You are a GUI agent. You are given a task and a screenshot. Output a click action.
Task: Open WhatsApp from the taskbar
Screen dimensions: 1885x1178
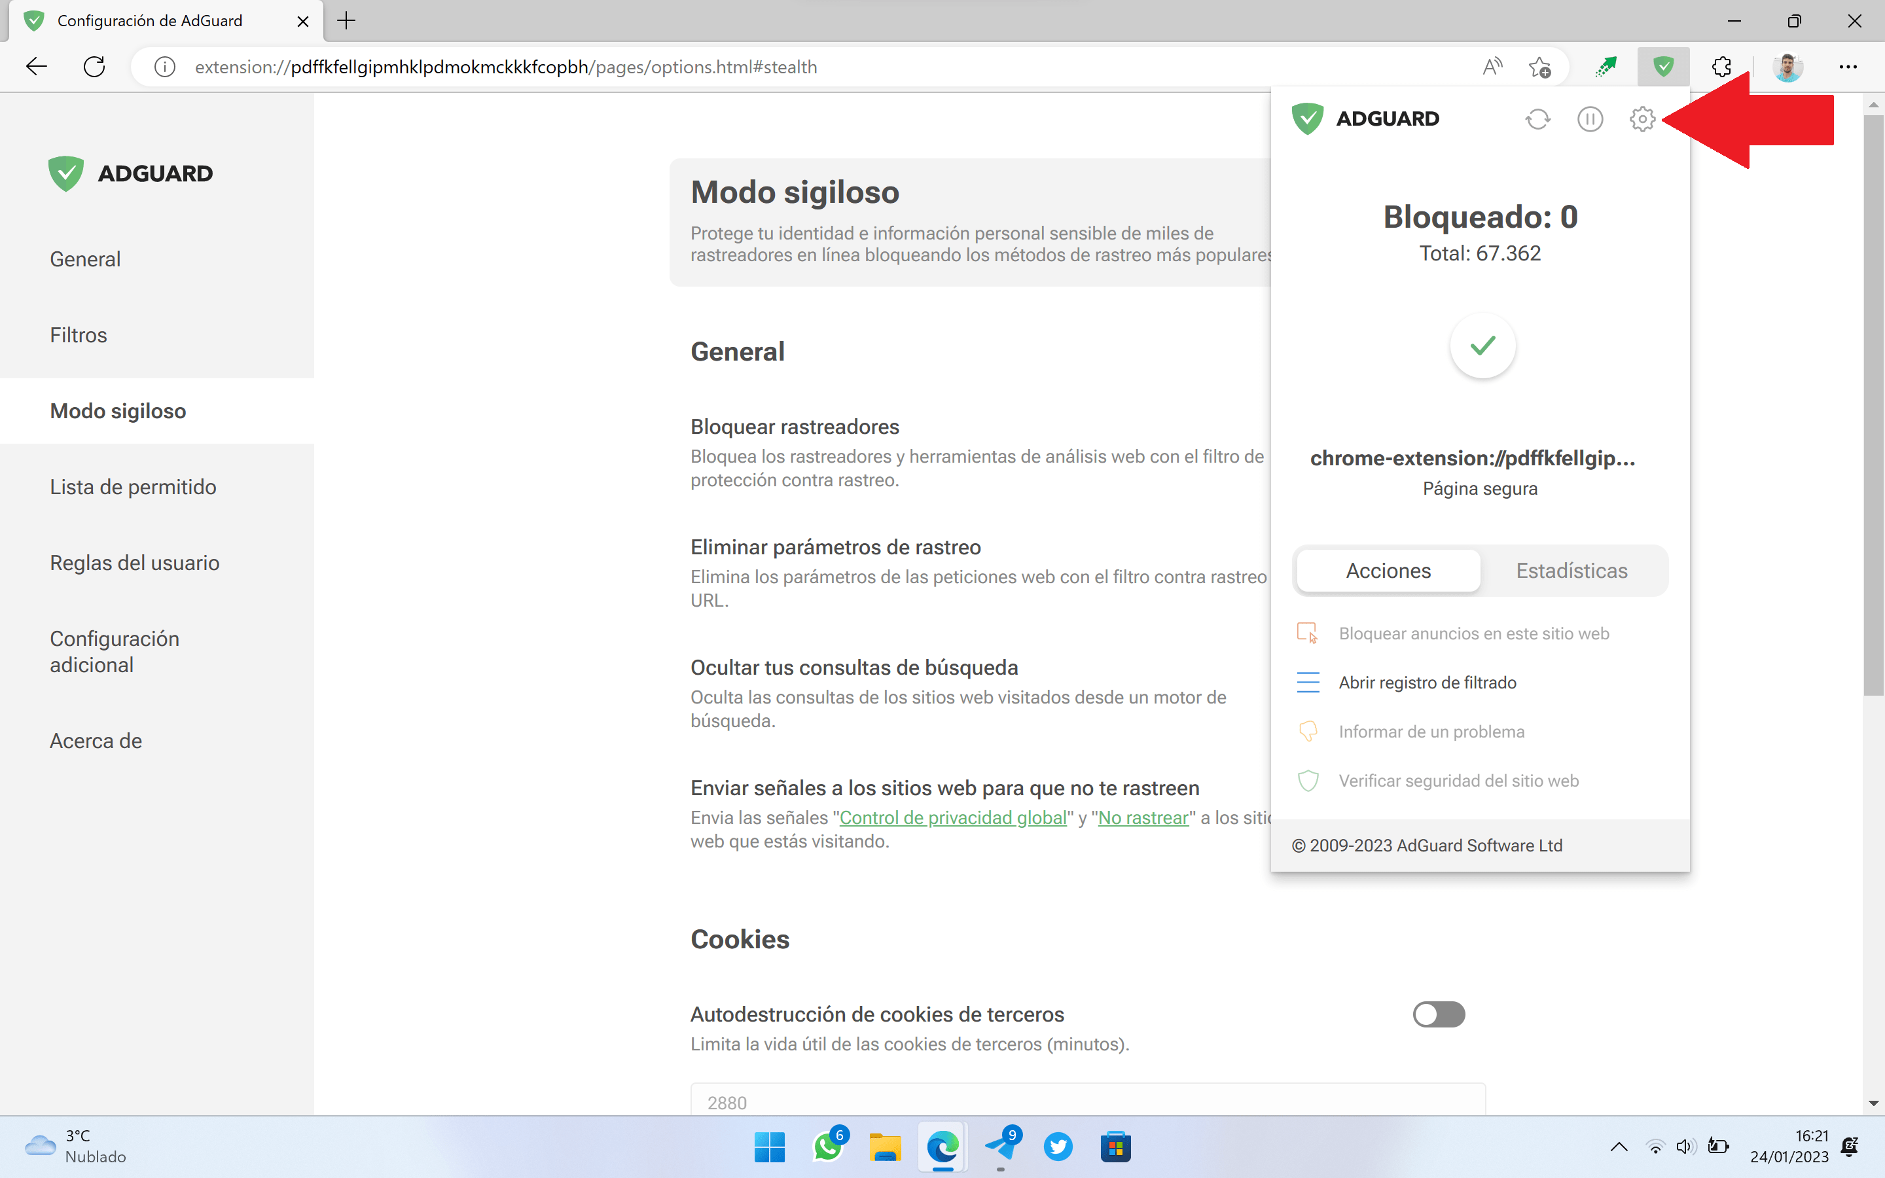(828, 1147)
